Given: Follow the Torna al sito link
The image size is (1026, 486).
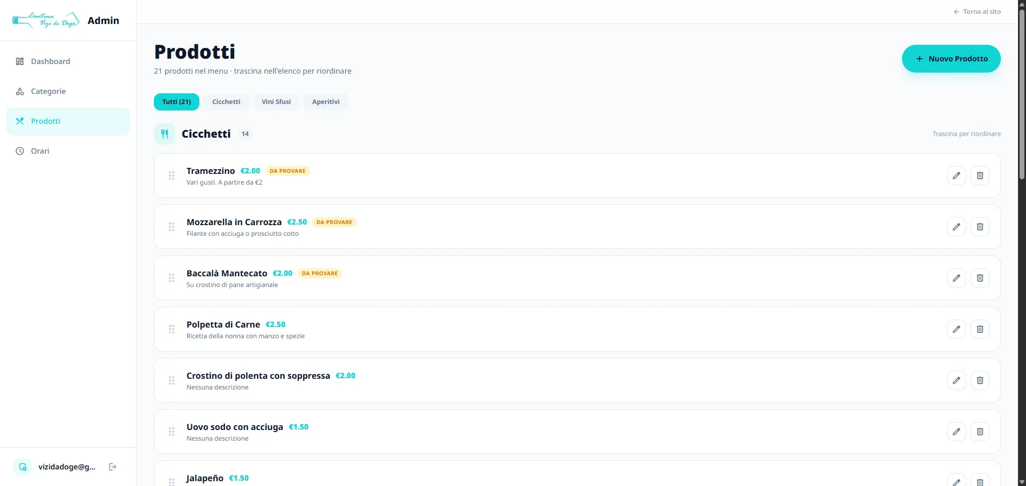Looking at the screenshot, I should point(977,12).
